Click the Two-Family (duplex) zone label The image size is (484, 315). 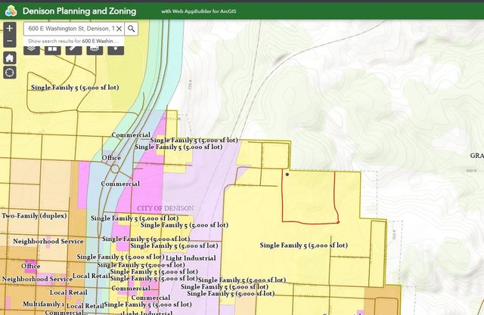click(31, 215)
